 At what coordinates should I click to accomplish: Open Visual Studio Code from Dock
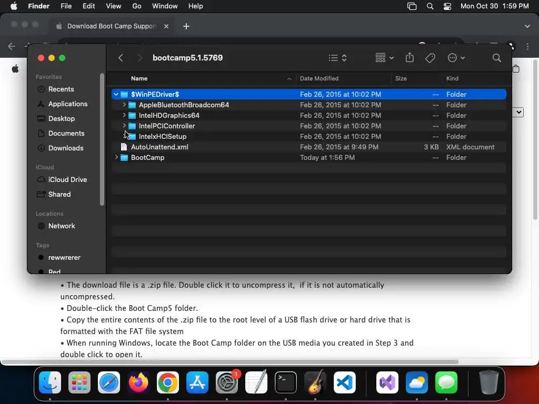[345, 382]
